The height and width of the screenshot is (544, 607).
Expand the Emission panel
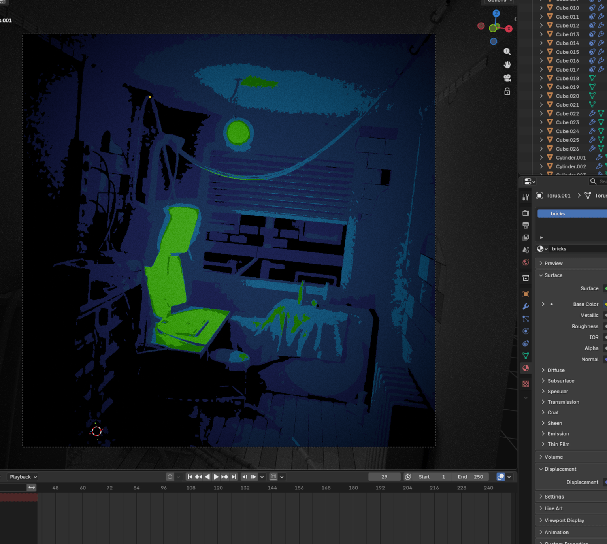click(x=558, y=434)
